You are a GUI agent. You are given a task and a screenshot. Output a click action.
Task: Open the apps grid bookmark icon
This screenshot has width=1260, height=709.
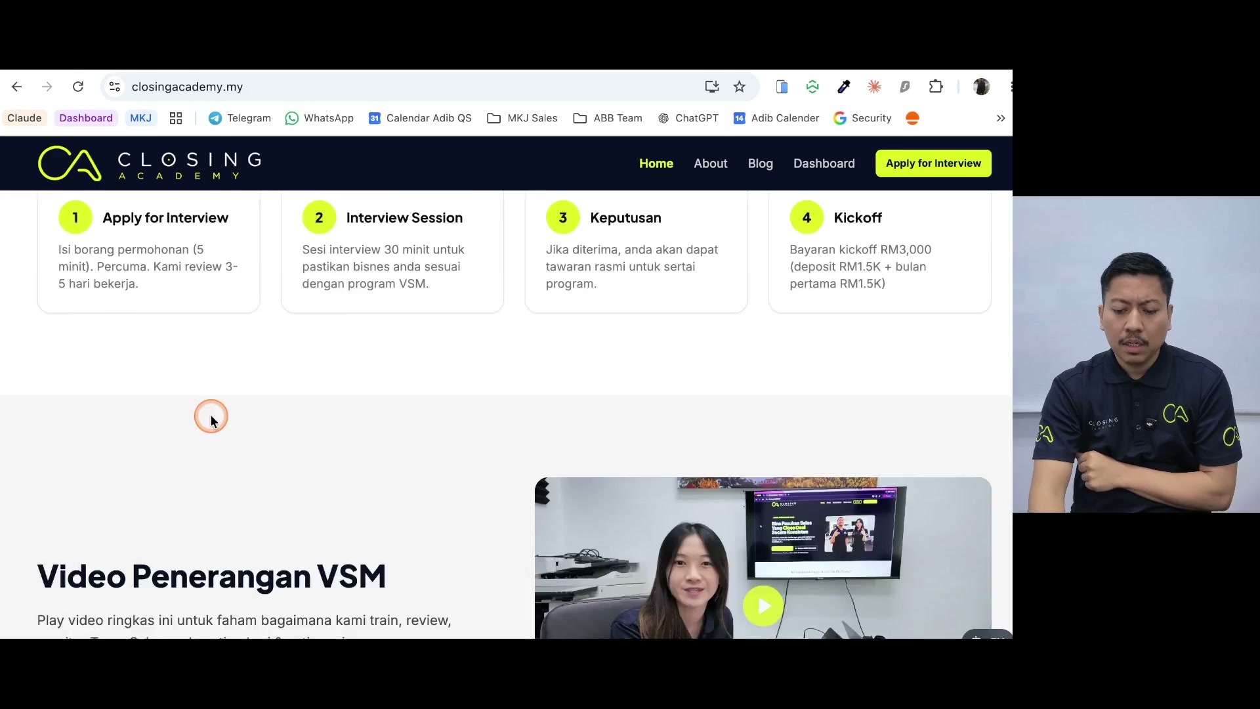176,118
